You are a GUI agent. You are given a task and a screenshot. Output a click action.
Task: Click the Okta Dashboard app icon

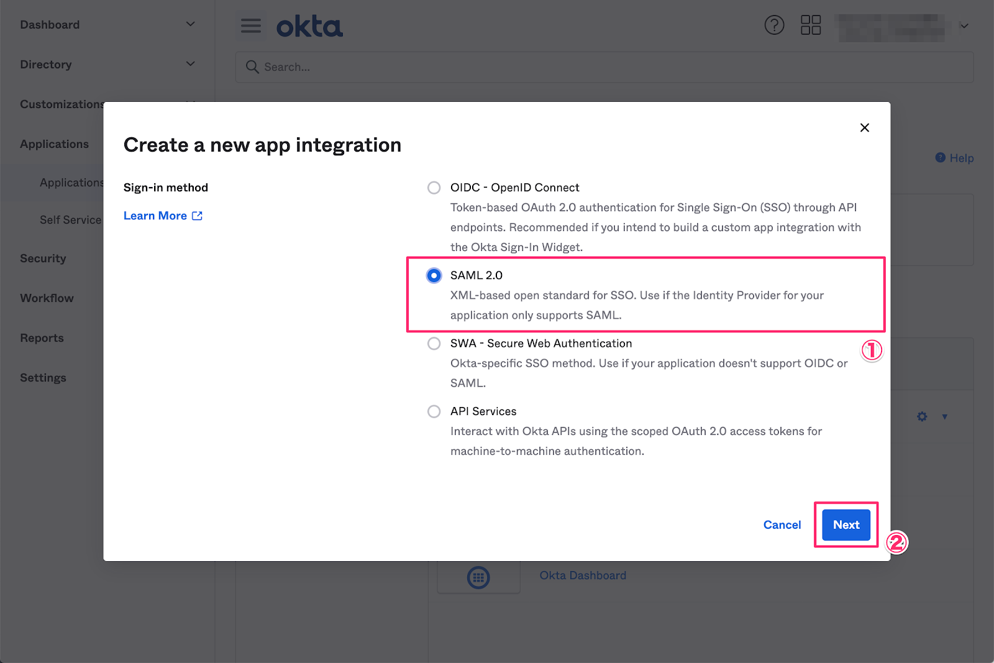point(478,577)
